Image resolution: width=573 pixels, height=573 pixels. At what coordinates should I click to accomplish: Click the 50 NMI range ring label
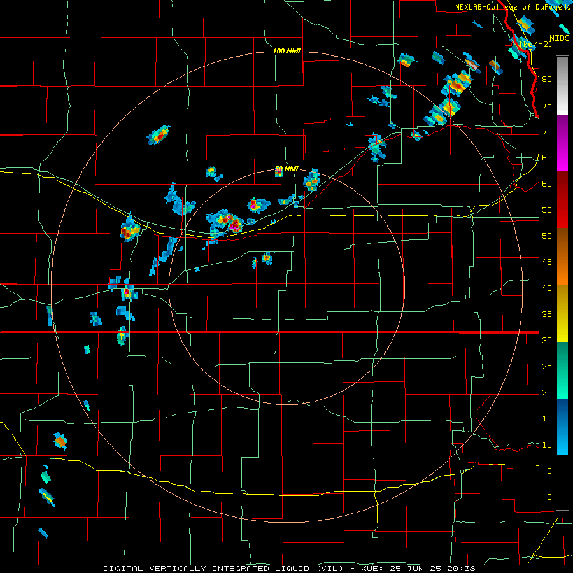click(286, 169)
